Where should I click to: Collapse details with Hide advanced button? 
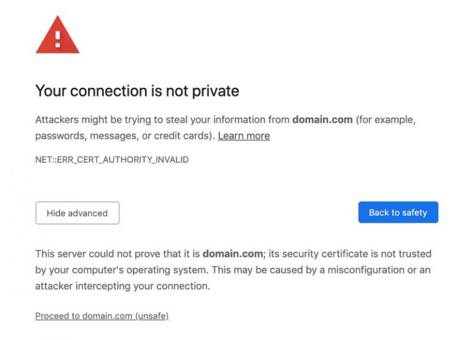pyautogui.click(x=77, y=213)
